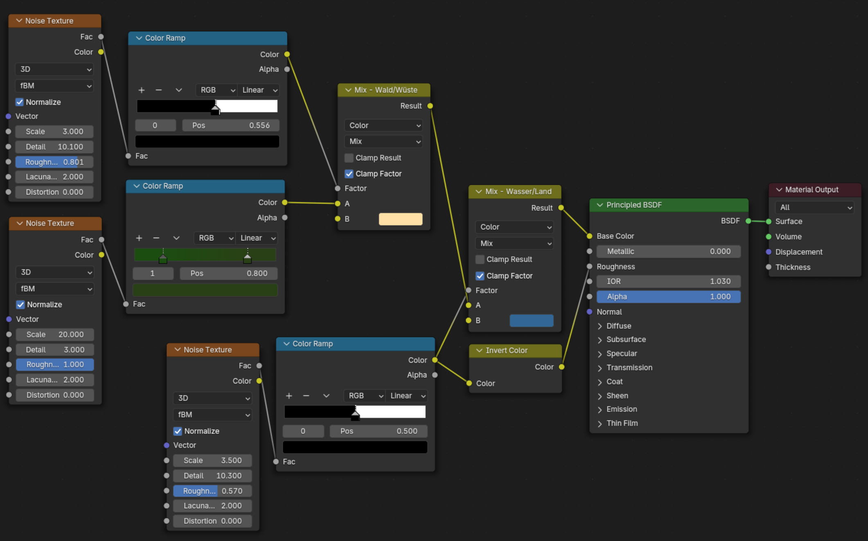The width and height of the screenshot is (868, 541).
Task: Click the plus icon in the bottom Color Ramp
Action: pyautogui.click(x=289, y=396)
